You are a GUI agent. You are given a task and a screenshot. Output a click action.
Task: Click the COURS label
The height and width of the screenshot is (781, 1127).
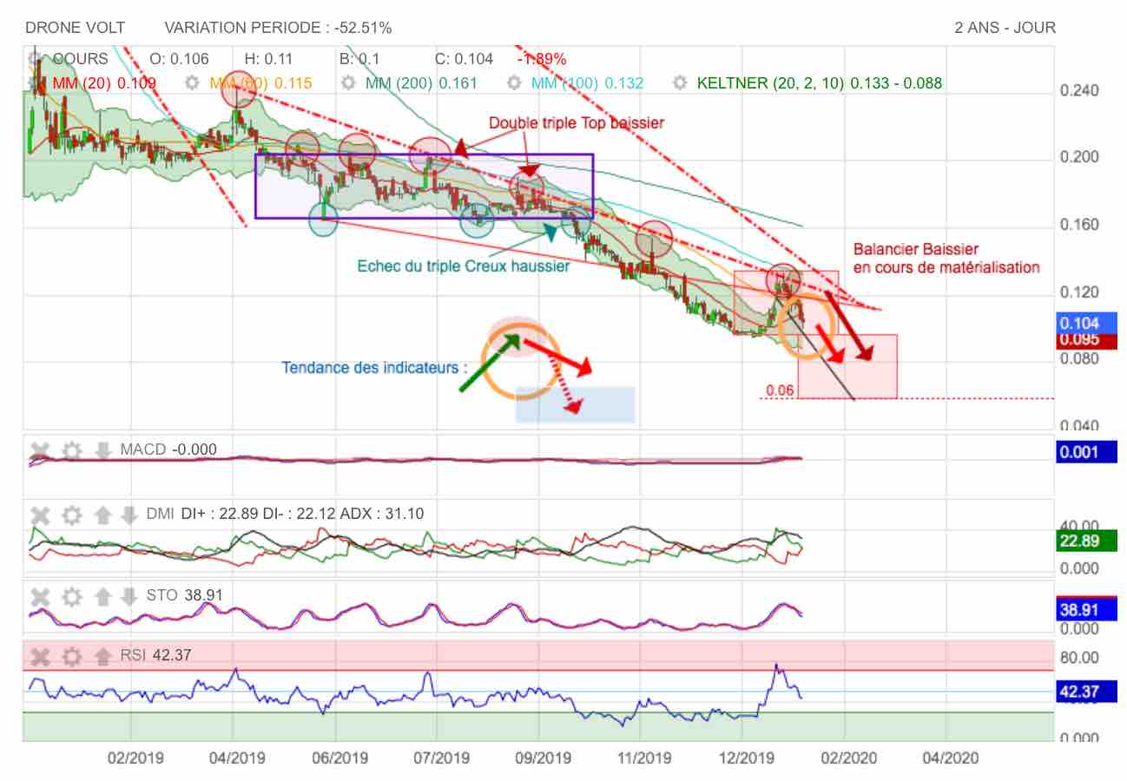coord(80,59)
